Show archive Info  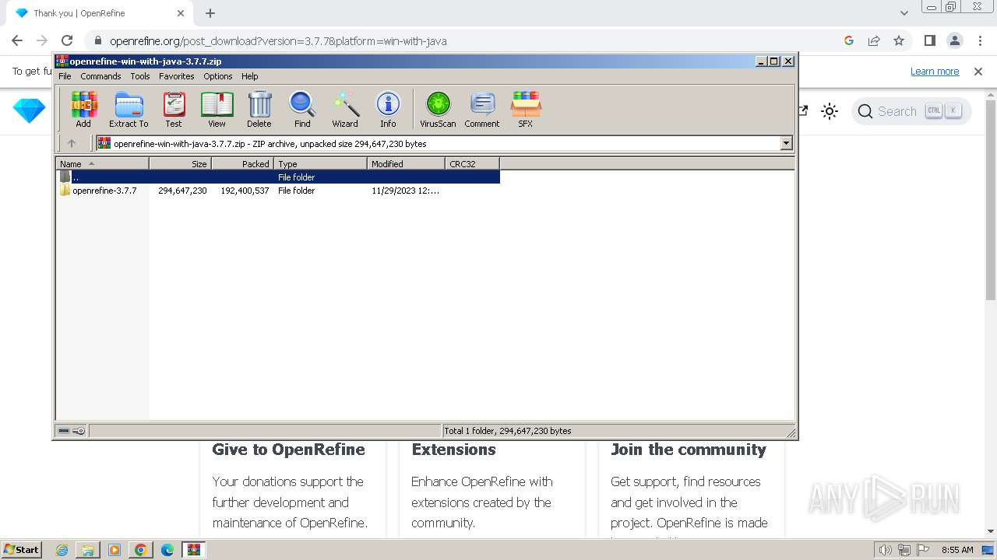tap(388, 109)
